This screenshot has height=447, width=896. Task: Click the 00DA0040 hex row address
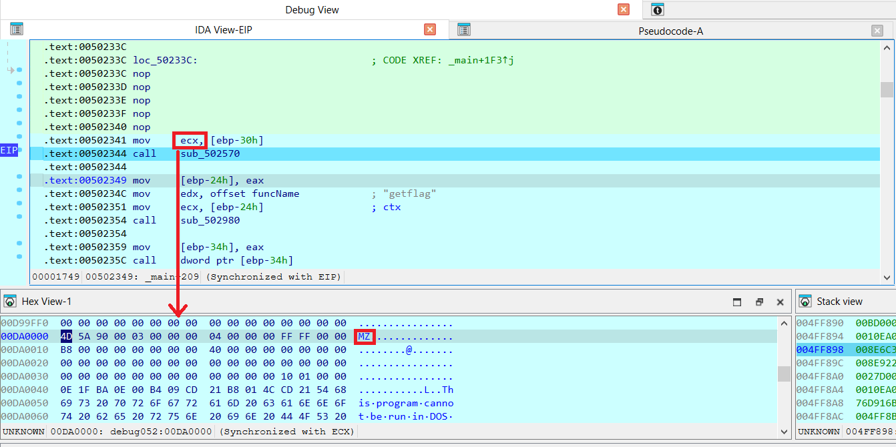(x=25, y=390)
